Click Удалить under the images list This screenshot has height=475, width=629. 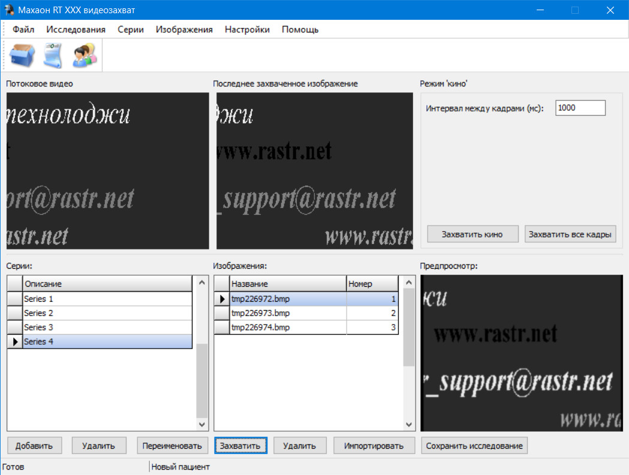click(300, 446)
